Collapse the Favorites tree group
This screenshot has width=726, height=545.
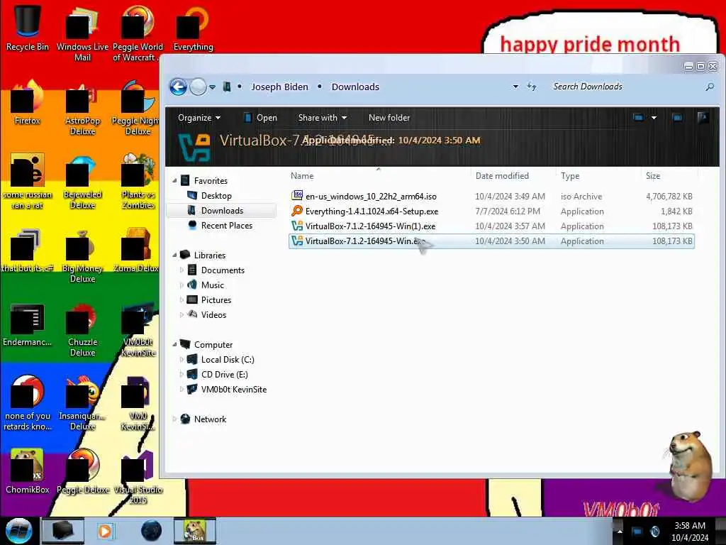coord(174,181)
